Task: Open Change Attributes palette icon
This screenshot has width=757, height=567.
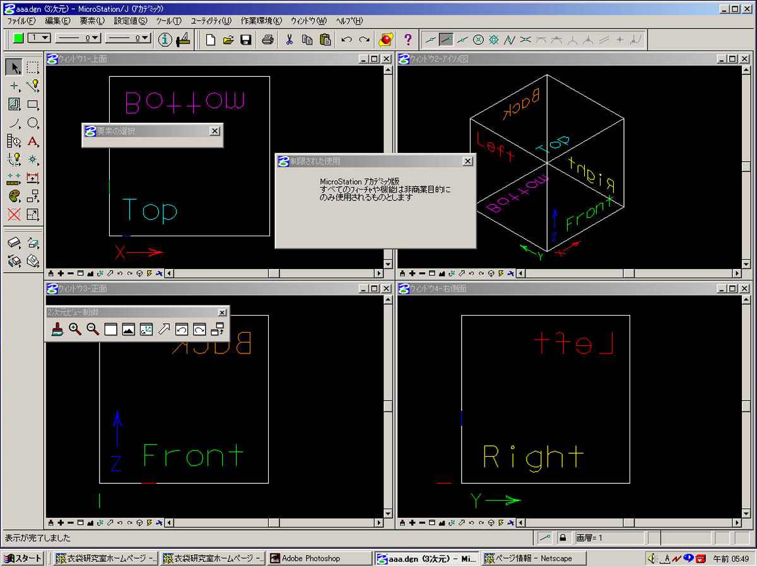Action: point(15,197)
